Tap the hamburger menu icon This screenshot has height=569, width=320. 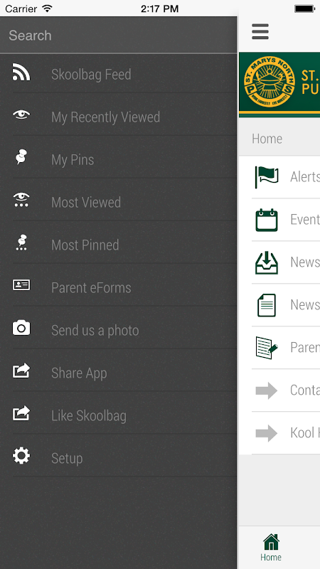[260, 31]
